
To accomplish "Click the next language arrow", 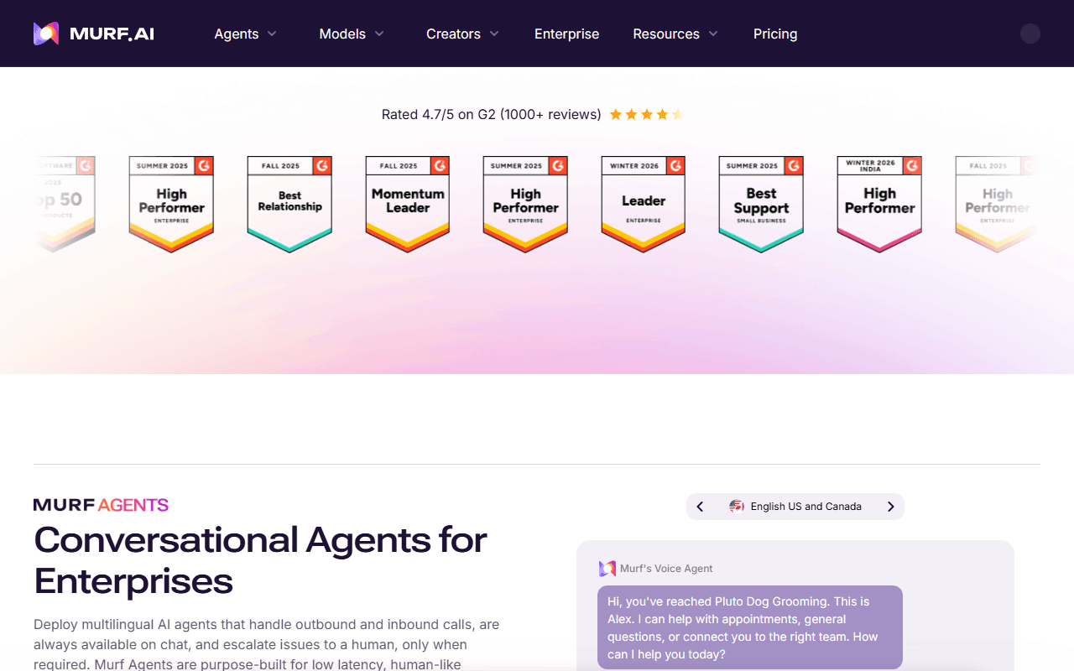I will [x=891, y=507].
